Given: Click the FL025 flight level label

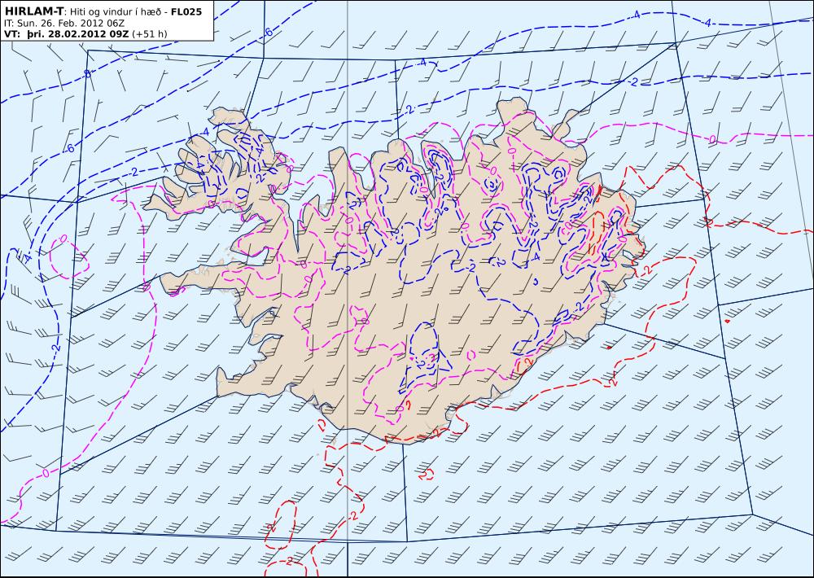Looking at the screenshot, I should click(186, 11).
